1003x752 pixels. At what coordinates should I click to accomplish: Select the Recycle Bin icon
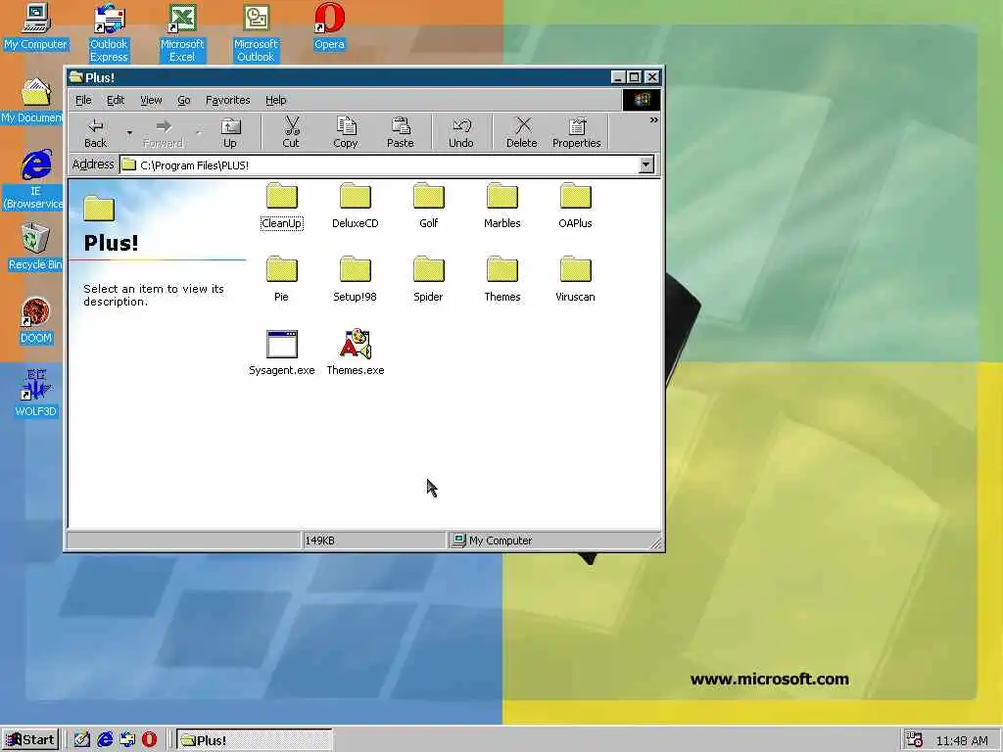click(35, 248)
